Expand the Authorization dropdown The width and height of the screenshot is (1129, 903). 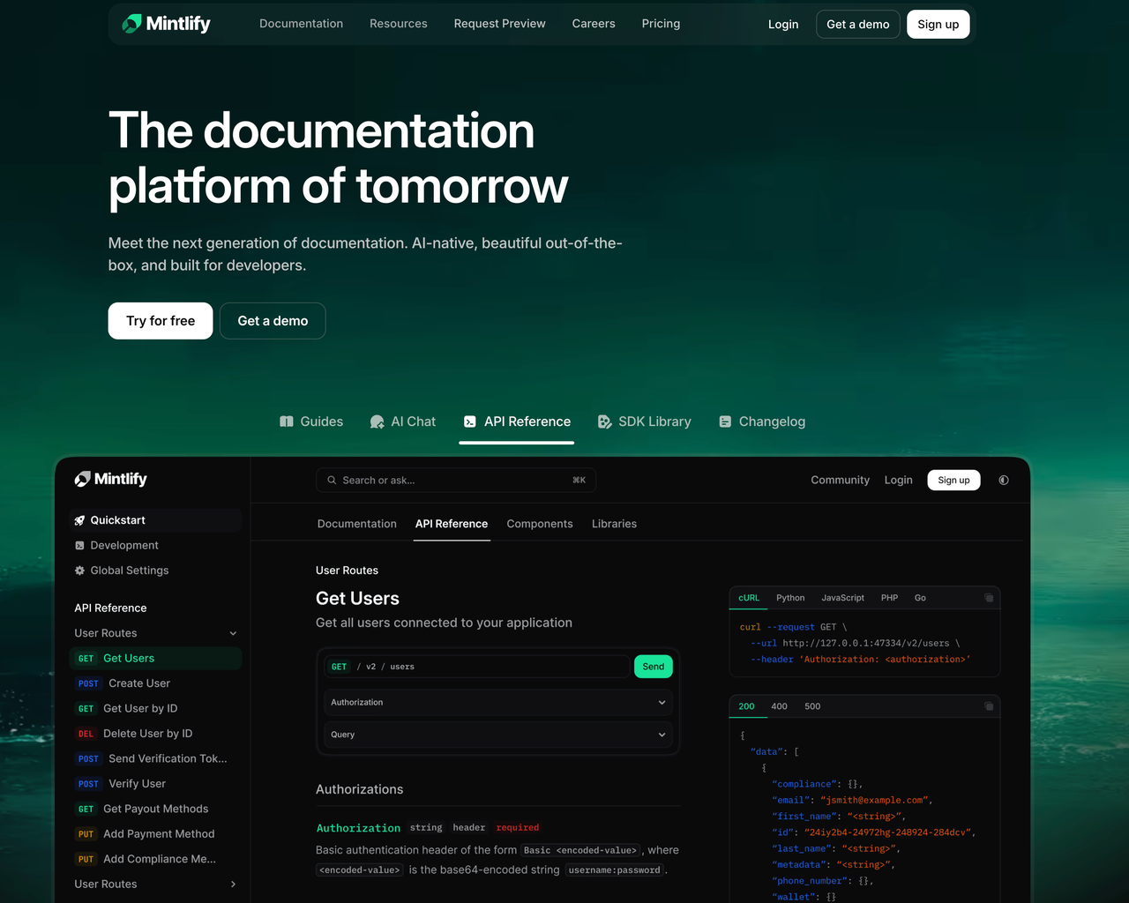coord(498,703)
